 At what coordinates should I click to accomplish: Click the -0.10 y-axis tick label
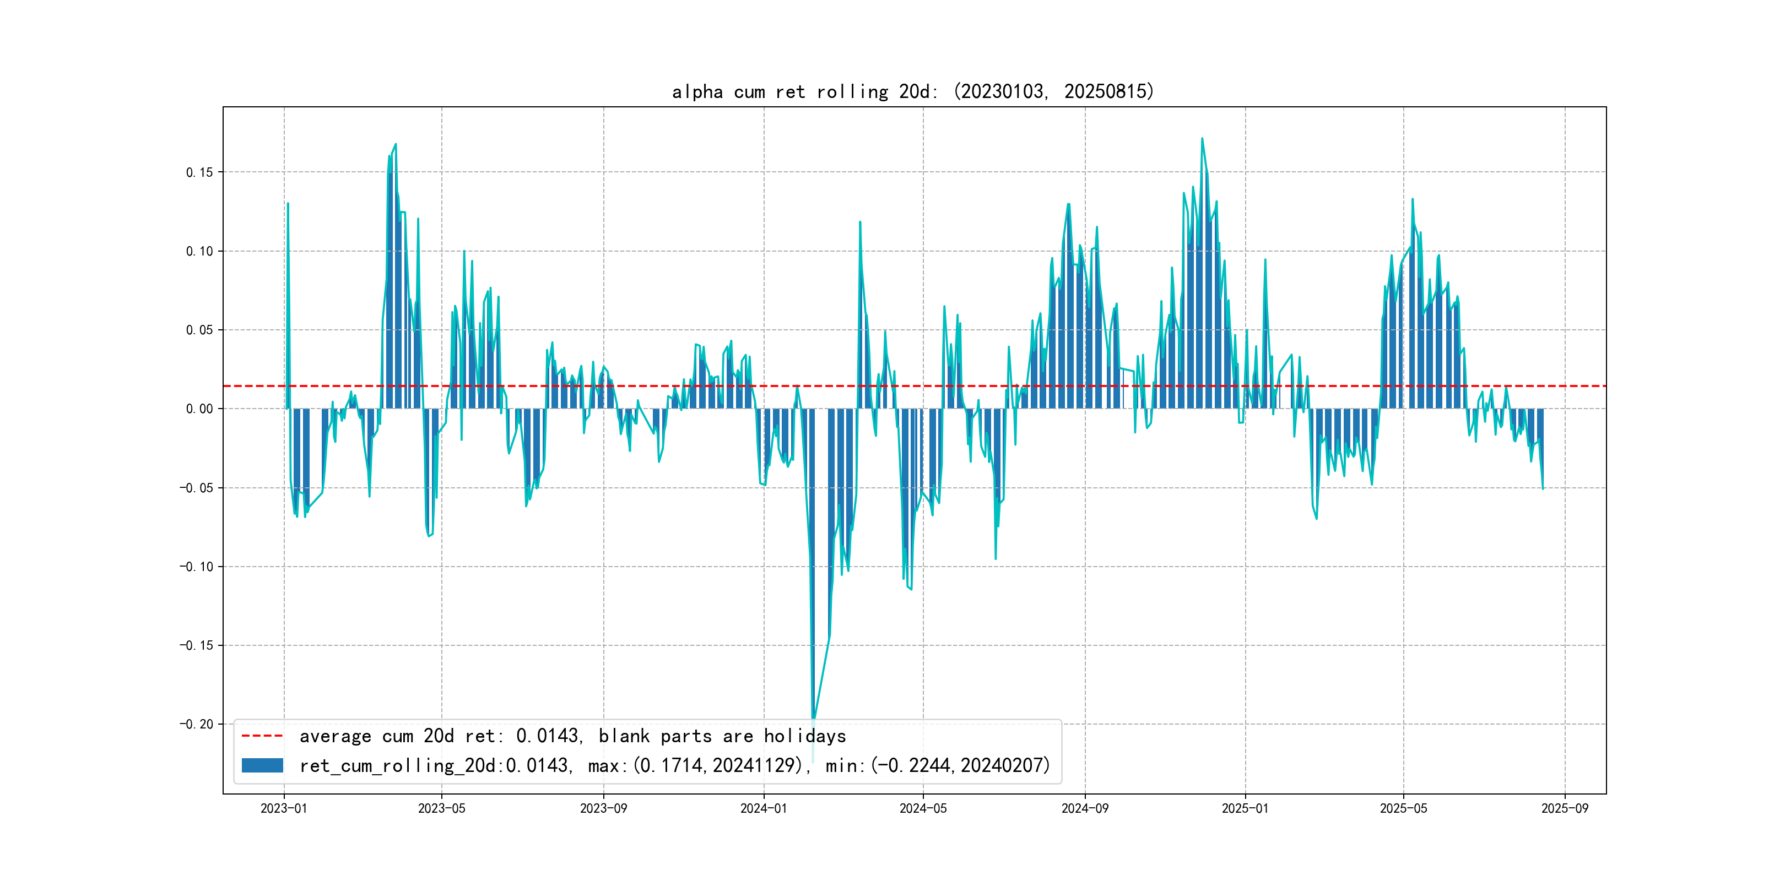click(196, 567)
